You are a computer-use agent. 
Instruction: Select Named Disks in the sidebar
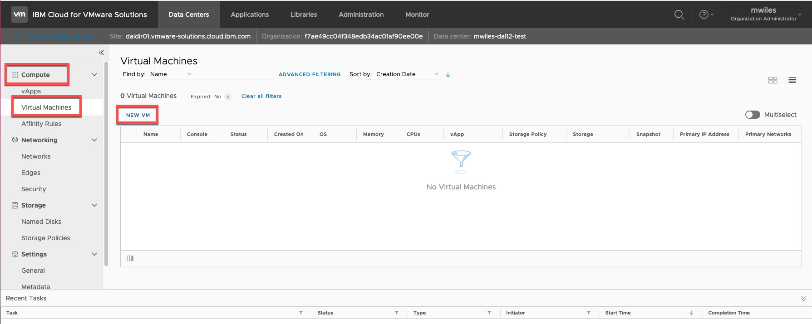pos(41,222)
